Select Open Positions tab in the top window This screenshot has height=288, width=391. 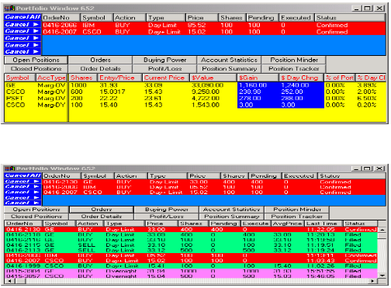click(x=36, y=60)
